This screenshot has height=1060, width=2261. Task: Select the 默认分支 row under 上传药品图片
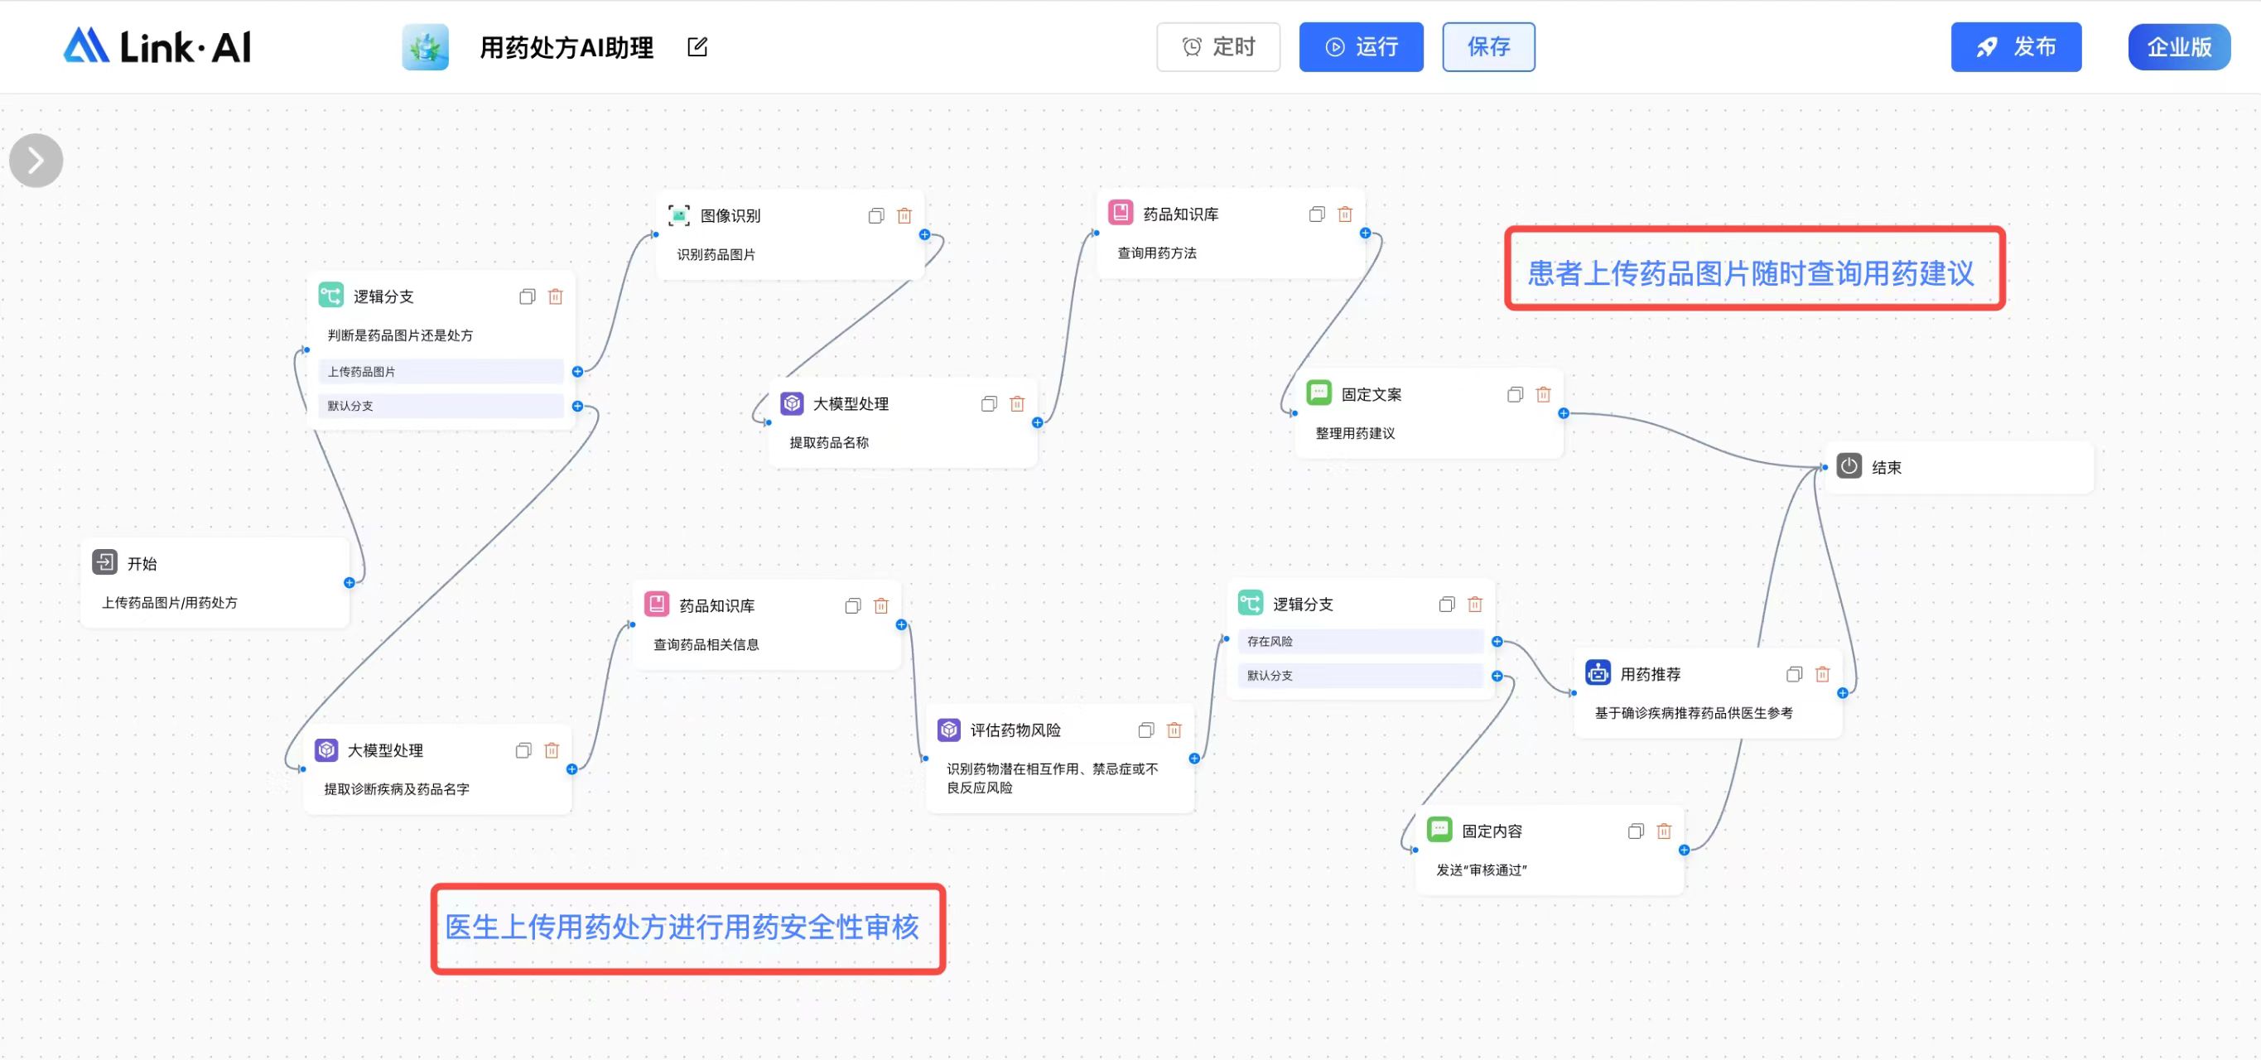point(441,407)
